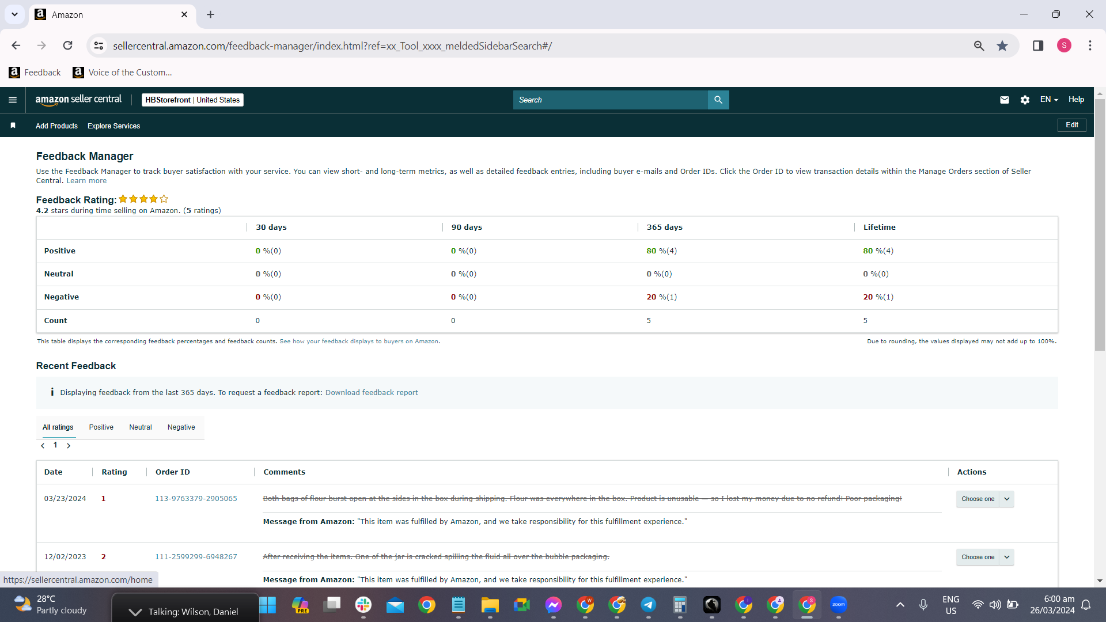Open Zoom from the taskbar
Viewport: 1106px width, 622px height.
pos(839,605)
